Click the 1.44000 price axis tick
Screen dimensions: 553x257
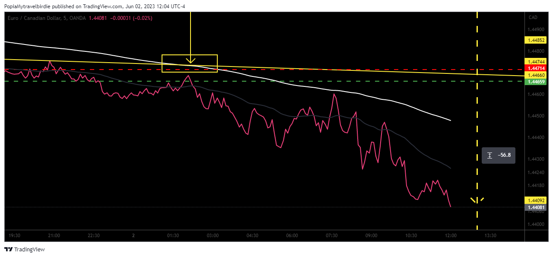click(x=536, y=224)
